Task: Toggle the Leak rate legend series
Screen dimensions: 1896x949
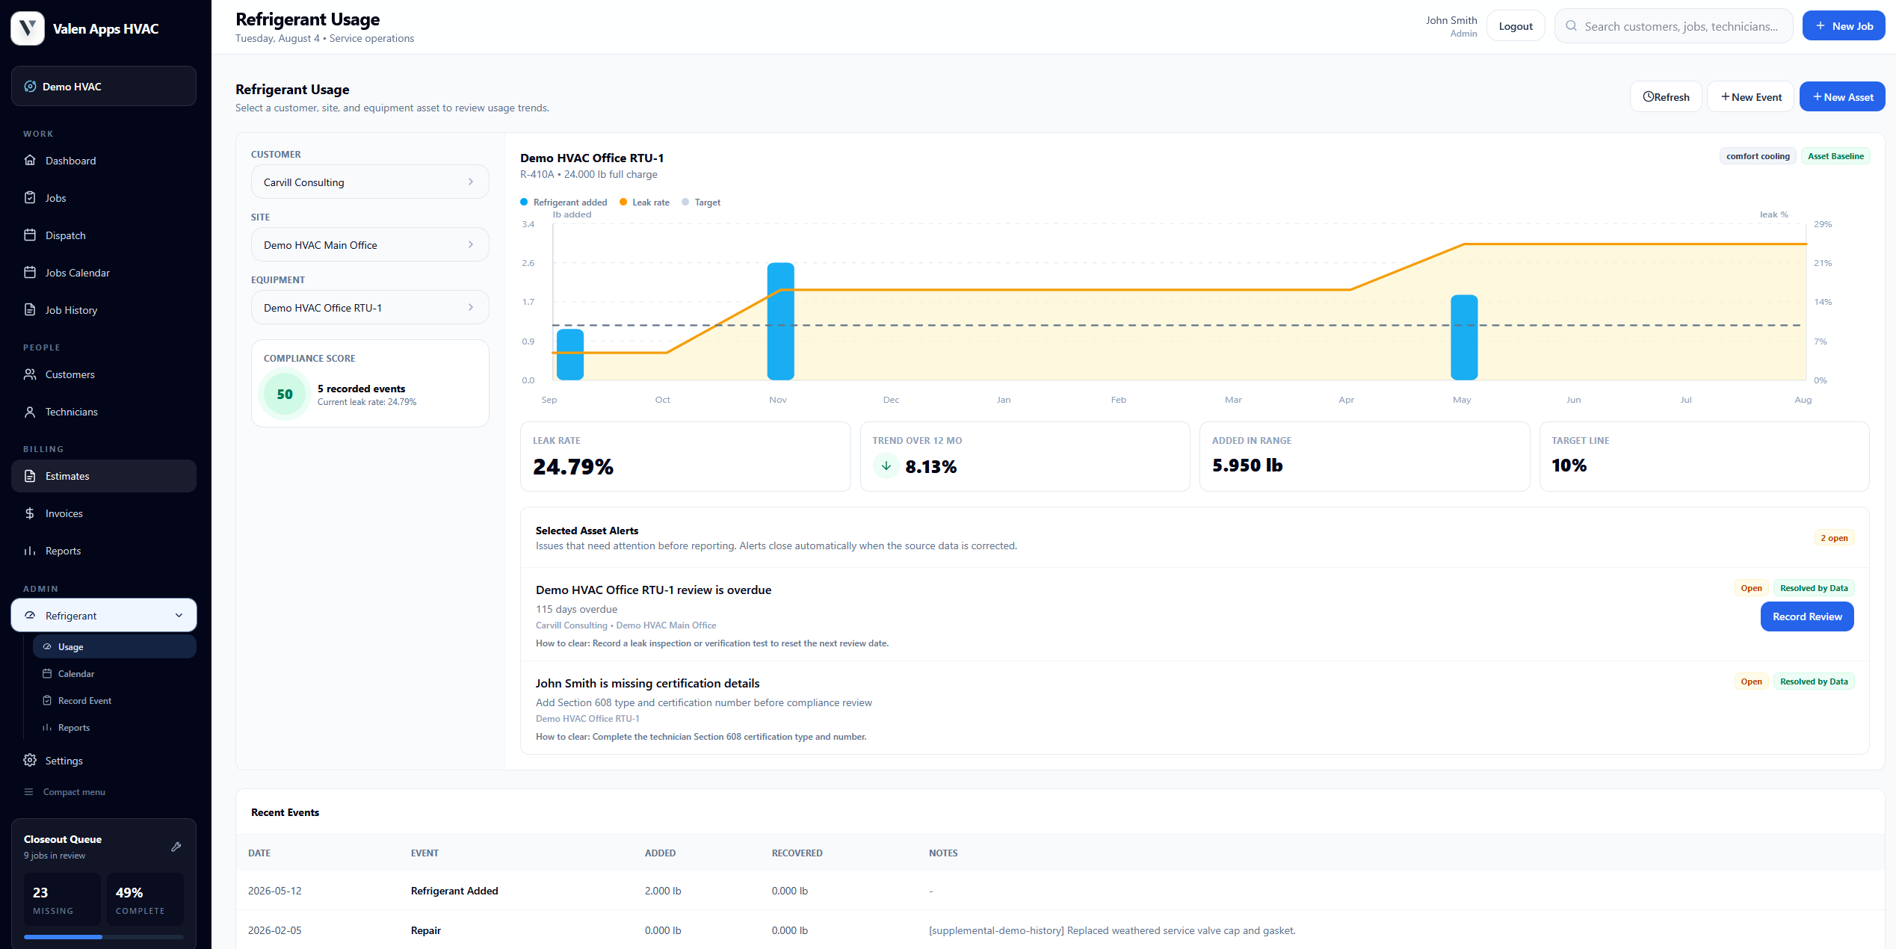Action: 644,202
